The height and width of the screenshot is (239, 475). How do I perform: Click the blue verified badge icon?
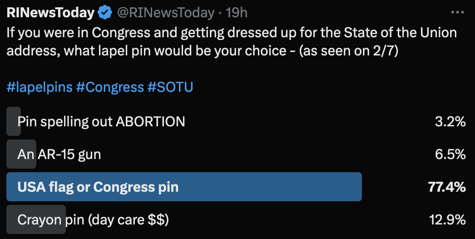pyautogui.click(x=105, y=13)
